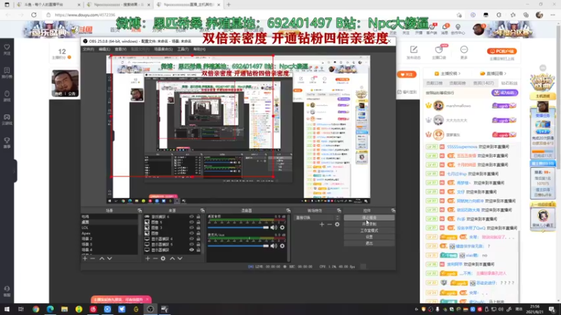Adjust 桌面音频 volume slider

point(238,227)
